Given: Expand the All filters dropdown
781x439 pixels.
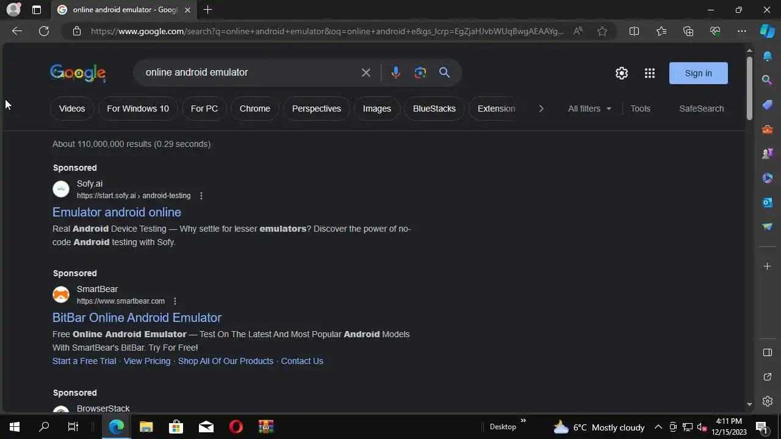Looking at the screenshot, I should [x=589, y=109].
